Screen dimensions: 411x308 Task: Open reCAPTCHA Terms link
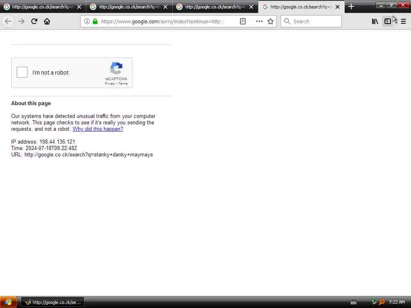(x=123, y=83)
